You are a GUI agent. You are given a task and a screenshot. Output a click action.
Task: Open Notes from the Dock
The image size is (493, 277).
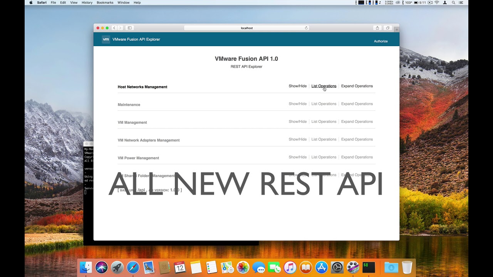pos(196,267)
